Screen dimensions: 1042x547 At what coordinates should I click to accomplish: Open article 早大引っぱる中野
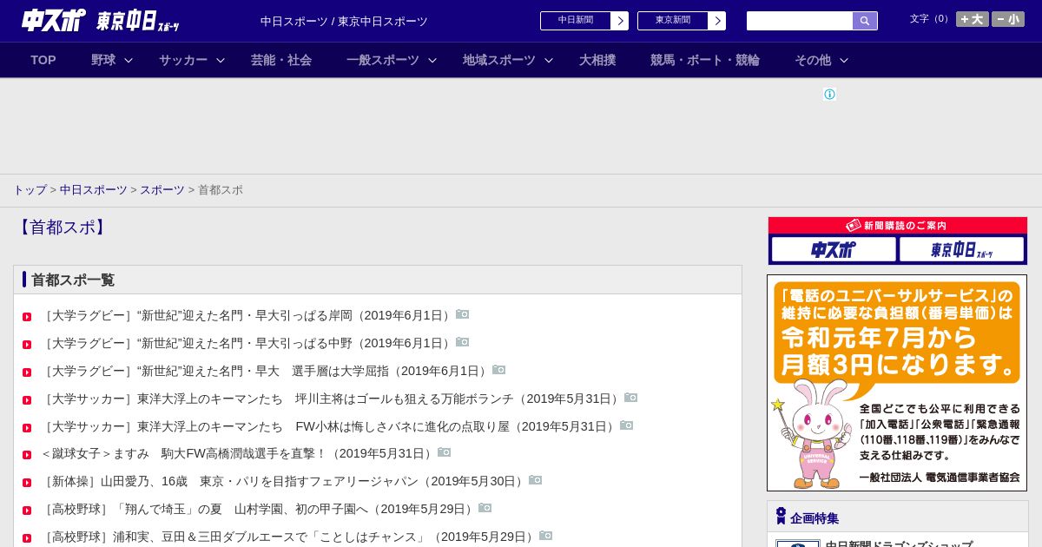coord(247,344)
